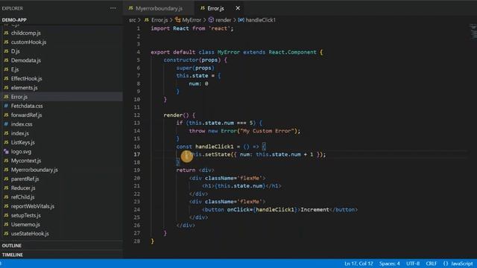Click the Ln 17, Col 12 status item

coord(358,264)
